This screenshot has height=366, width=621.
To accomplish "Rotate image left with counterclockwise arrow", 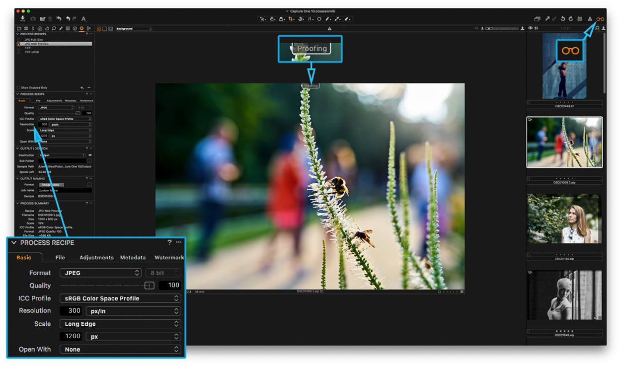I will (563, 19).
